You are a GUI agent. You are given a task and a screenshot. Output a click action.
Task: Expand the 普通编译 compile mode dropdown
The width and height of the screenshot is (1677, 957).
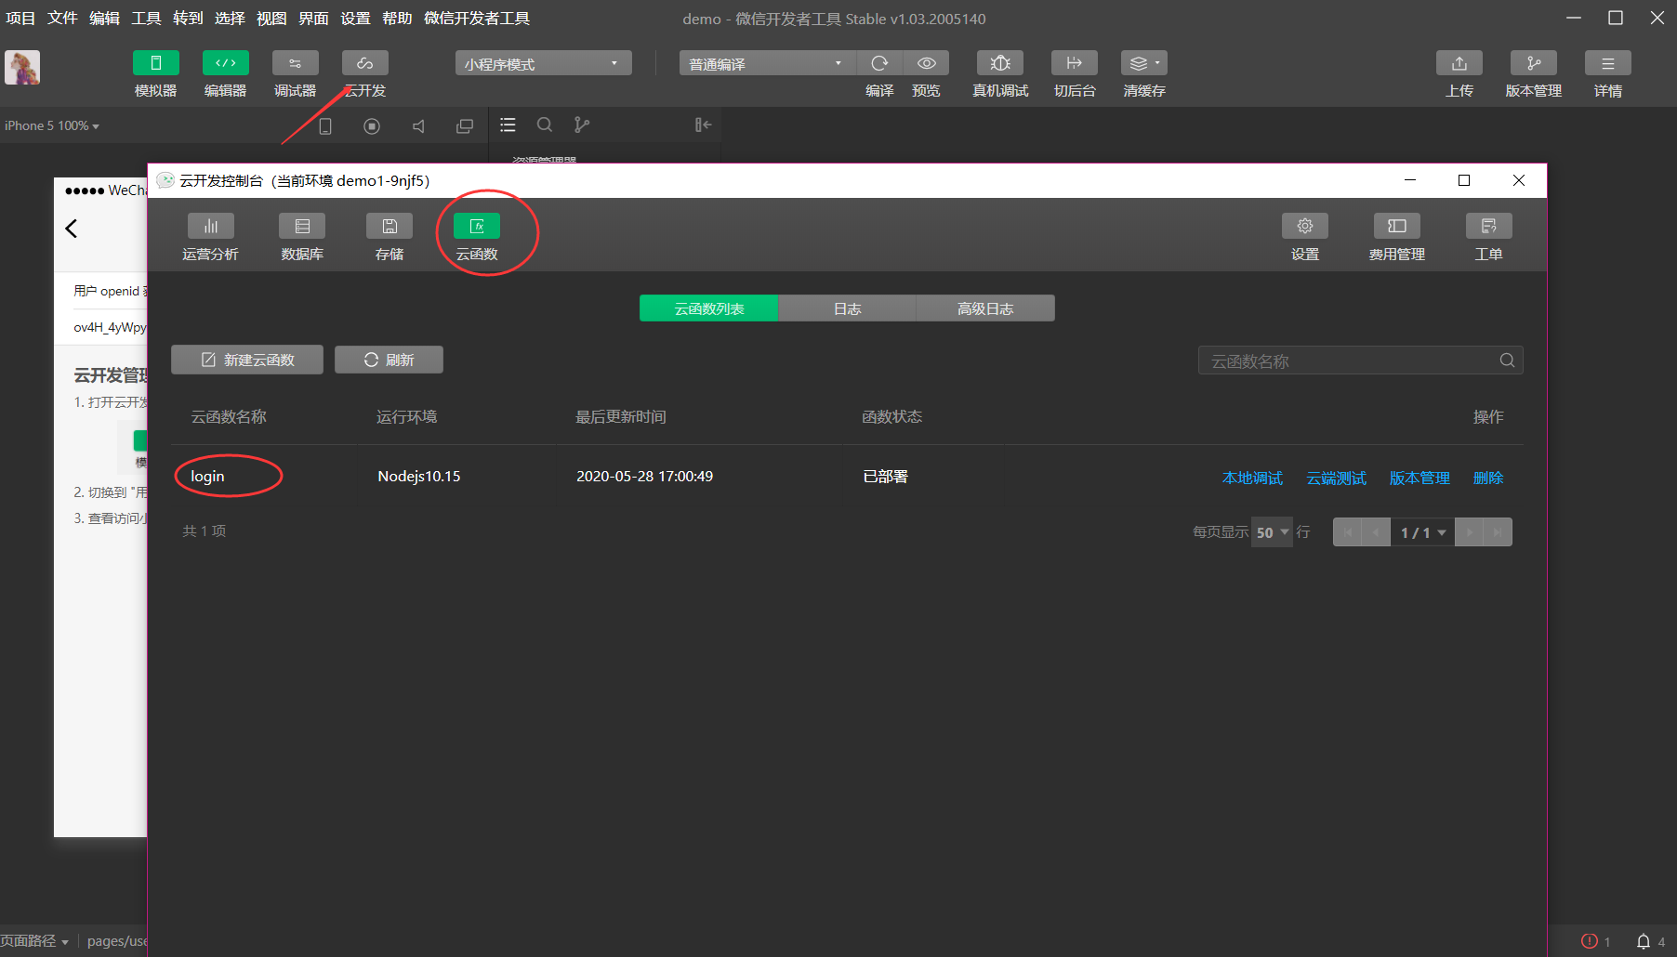pos(768,63)
